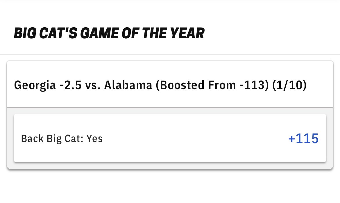This screenshot has height=203, width=340.
Task: Click the Big Cat's Game of the Year heading
Action: [109, 33]
